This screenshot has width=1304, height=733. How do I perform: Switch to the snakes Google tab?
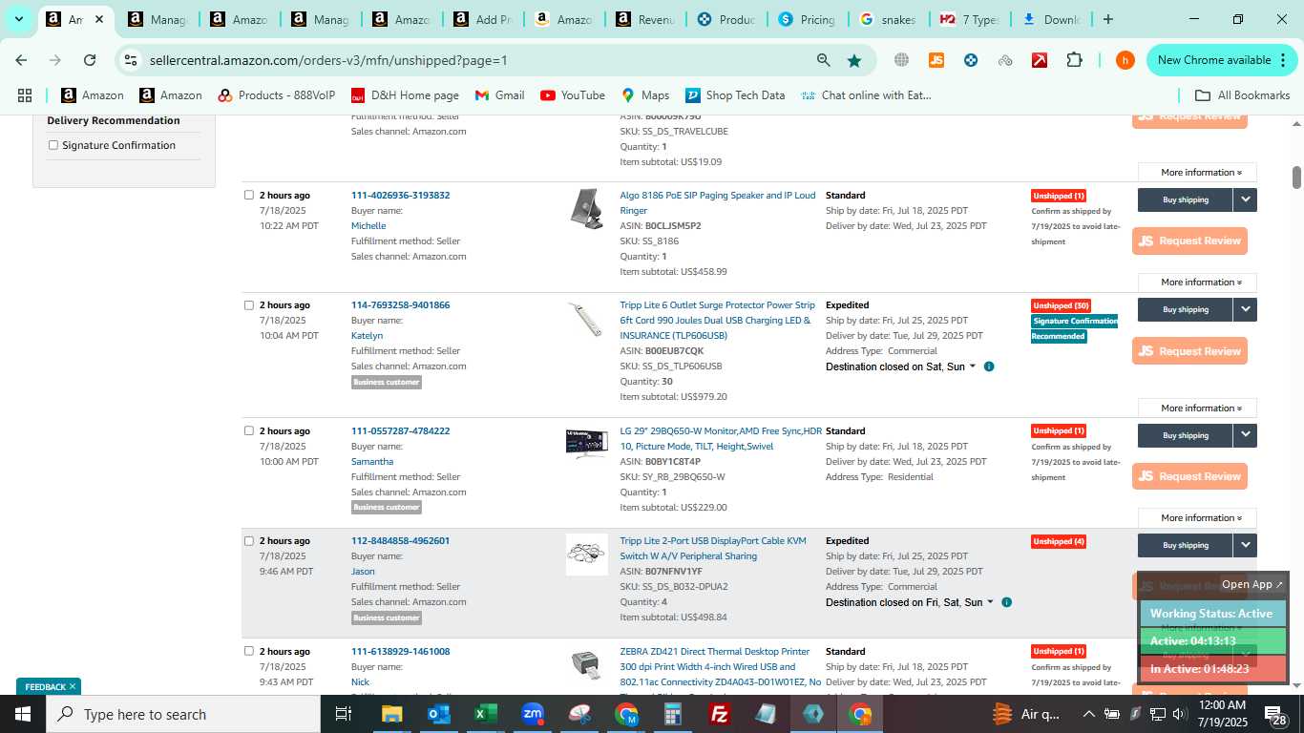(x=888, y=19)
